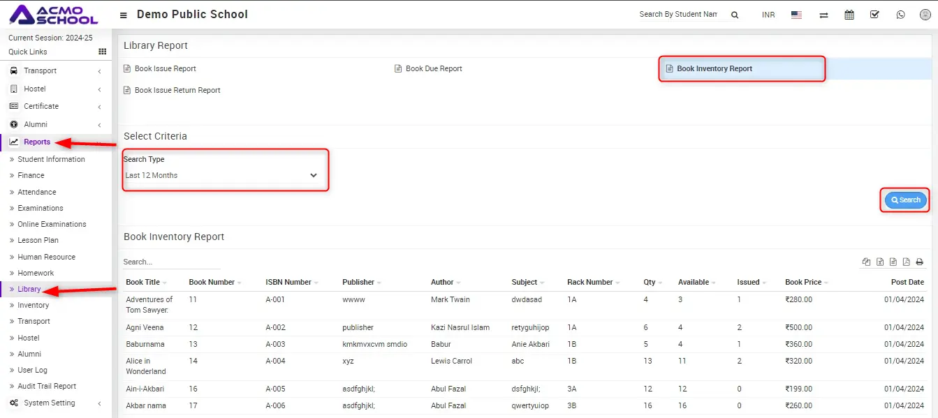Export the report as PDF icon
Image resolution: width=938 pixels, height=418 pixels.
coord(906,262)
